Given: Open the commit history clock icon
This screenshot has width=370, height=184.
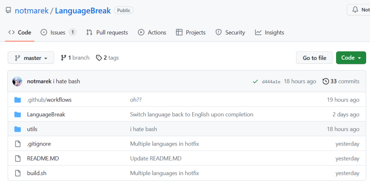Looking at the screenshot, I should [x=326, y=81].
